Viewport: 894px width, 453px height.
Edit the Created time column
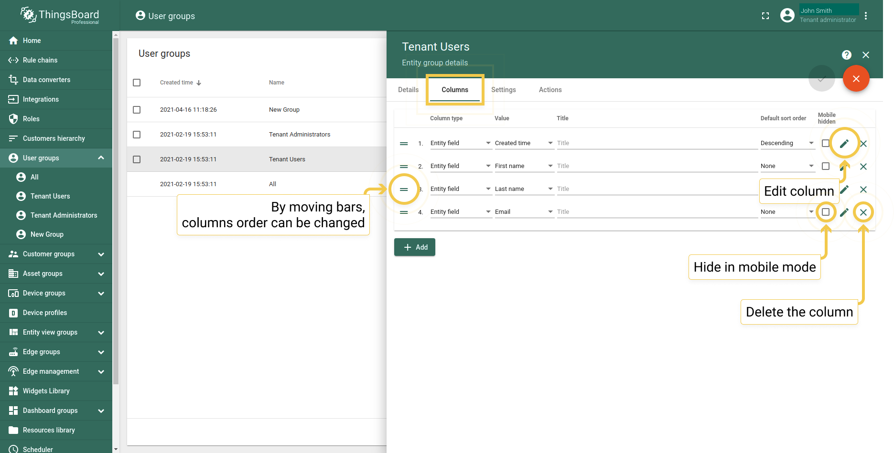pyautogui.click(x=844, y=143)
